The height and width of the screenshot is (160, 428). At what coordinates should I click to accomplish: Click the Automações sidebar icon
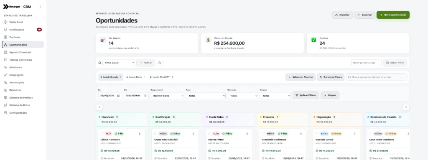point(5,82)
